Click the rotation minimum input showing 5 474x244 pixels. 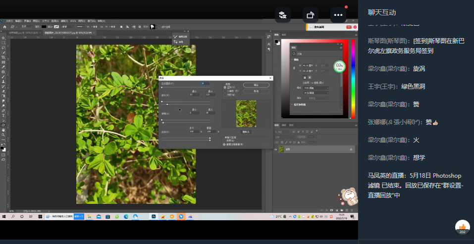[x=194, y=113]
